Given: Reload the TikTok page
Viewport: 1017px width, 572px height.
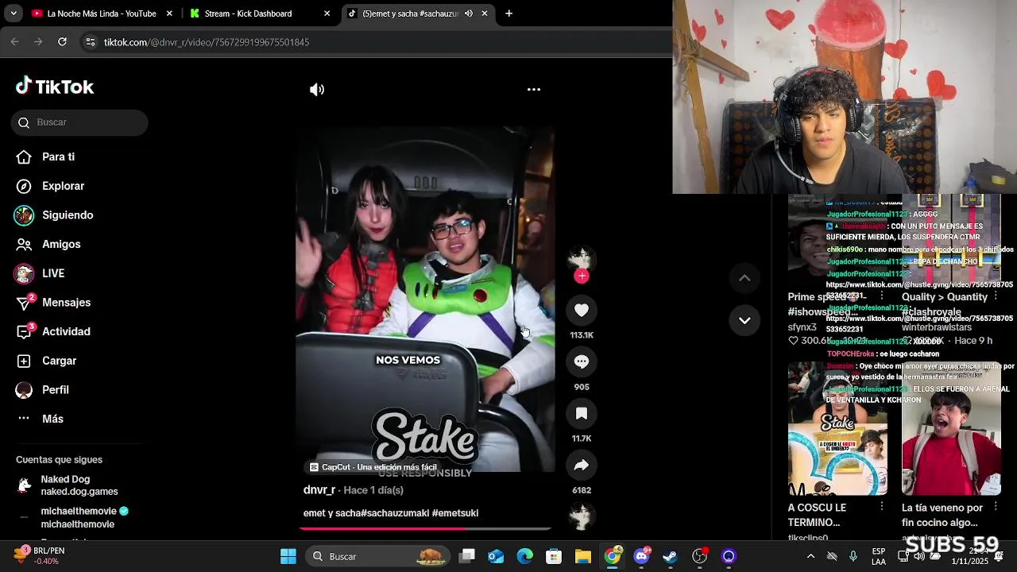Looking at the screenshot, I should point(62,42).
